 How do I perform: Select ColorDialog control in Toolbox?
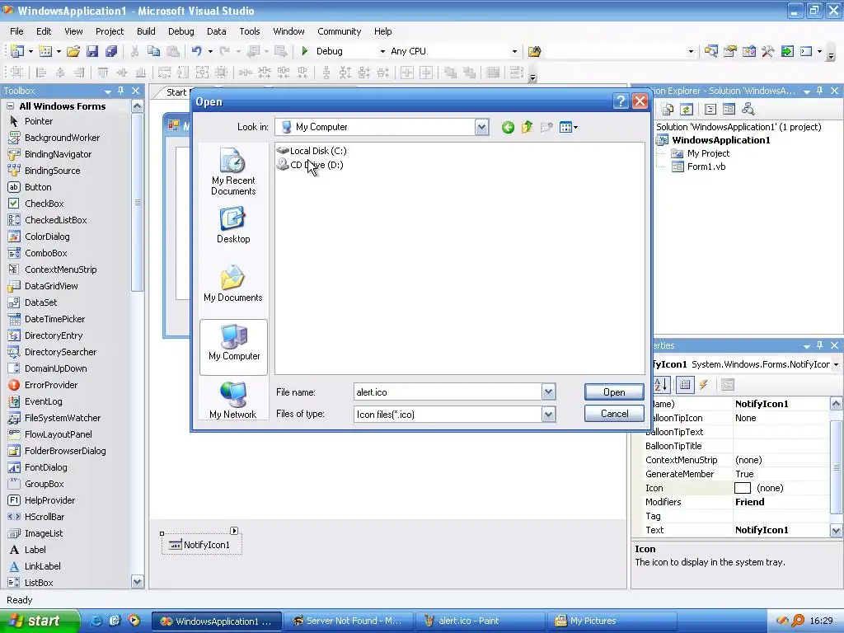pos(47,237)
